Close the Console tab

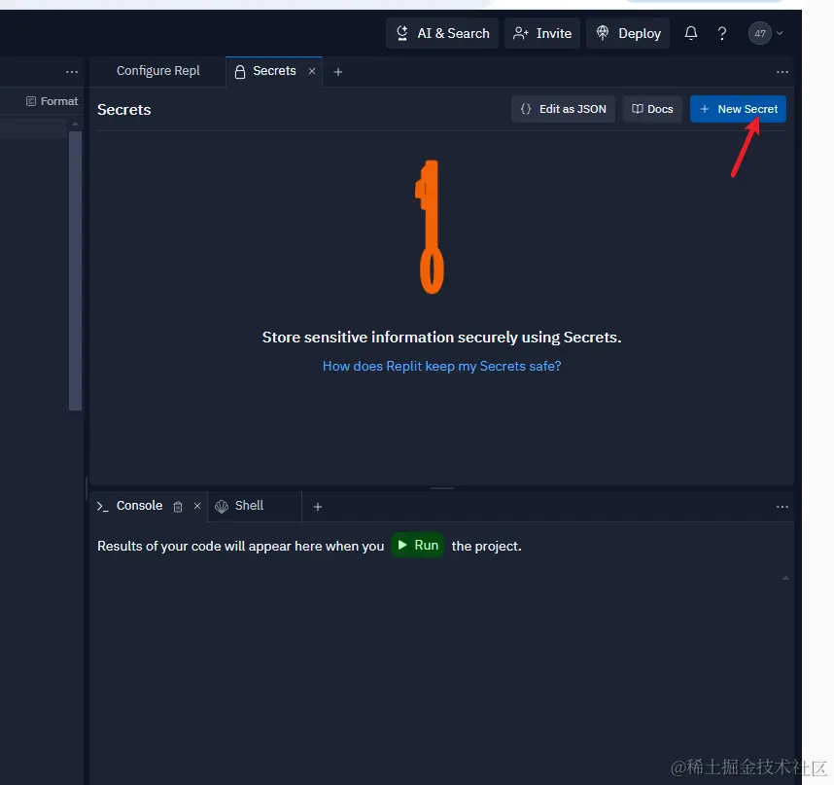(x=197, y=506)
